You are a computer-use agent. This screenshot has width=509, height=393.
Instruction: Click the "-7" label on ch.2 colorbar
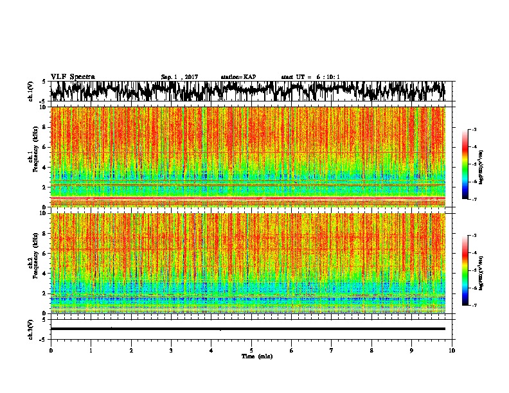click(x=474, y=305)
